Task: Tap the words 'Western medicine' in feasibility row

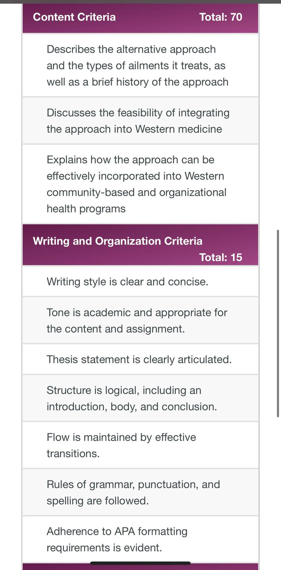Action: [x=179, y=129]
